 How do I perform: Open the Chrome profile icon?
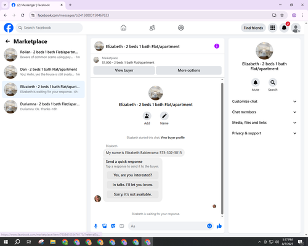point(294,15)
